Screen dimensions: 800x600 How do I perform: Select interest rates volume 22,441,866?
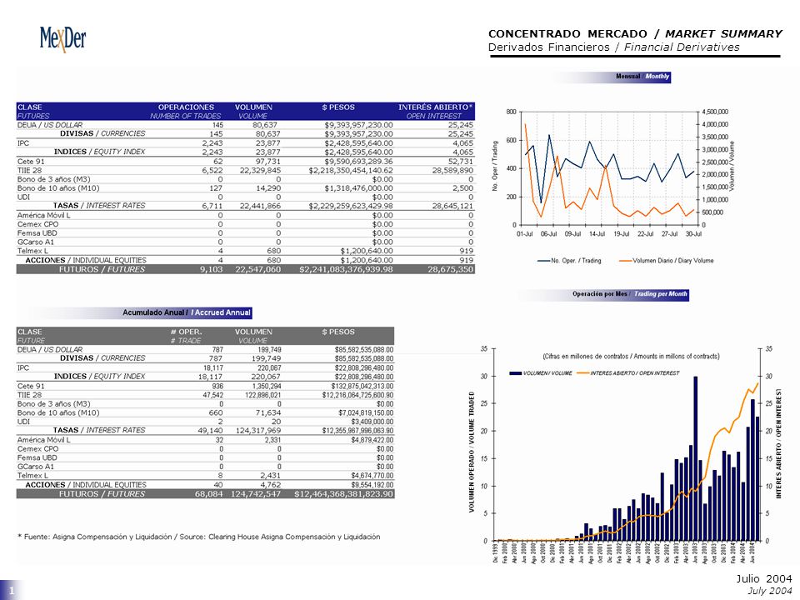point(260,206)
